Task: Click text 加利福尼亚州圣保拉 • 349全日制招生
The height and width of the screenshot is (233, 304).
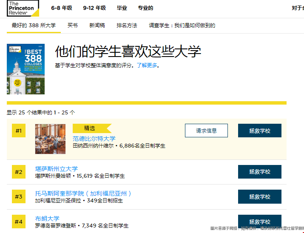Action: click(79, 200)
